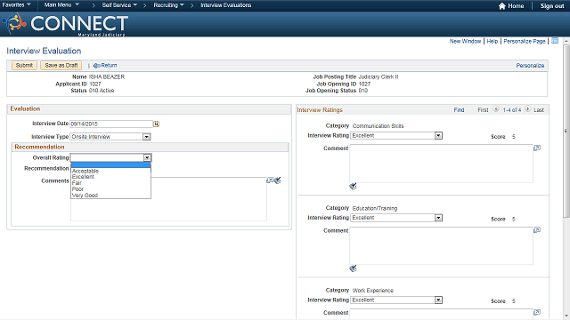This screenshot has width=570, height=320.
Task: Click the Submit button
Action: point(24,65)
